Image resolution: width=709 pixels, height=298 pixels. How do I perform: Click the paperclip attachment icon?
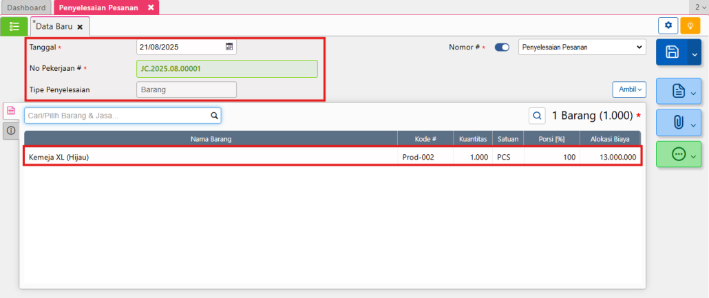[677, 123]
